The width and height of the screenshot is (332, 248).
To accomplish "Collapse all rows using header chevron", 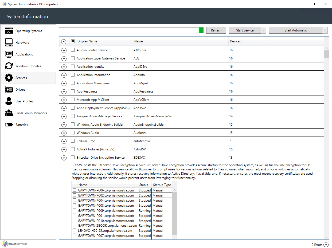I will (x=64, y=42).
